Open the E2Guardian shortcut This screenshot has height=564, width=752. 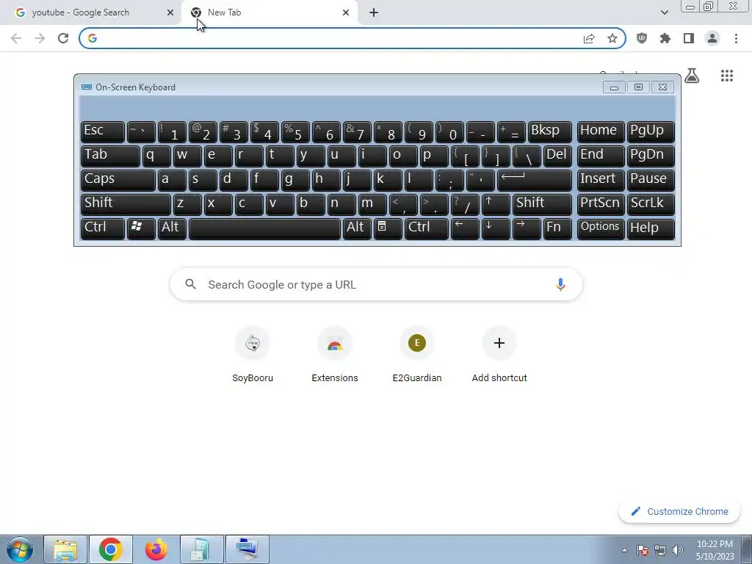click(417, 354)
